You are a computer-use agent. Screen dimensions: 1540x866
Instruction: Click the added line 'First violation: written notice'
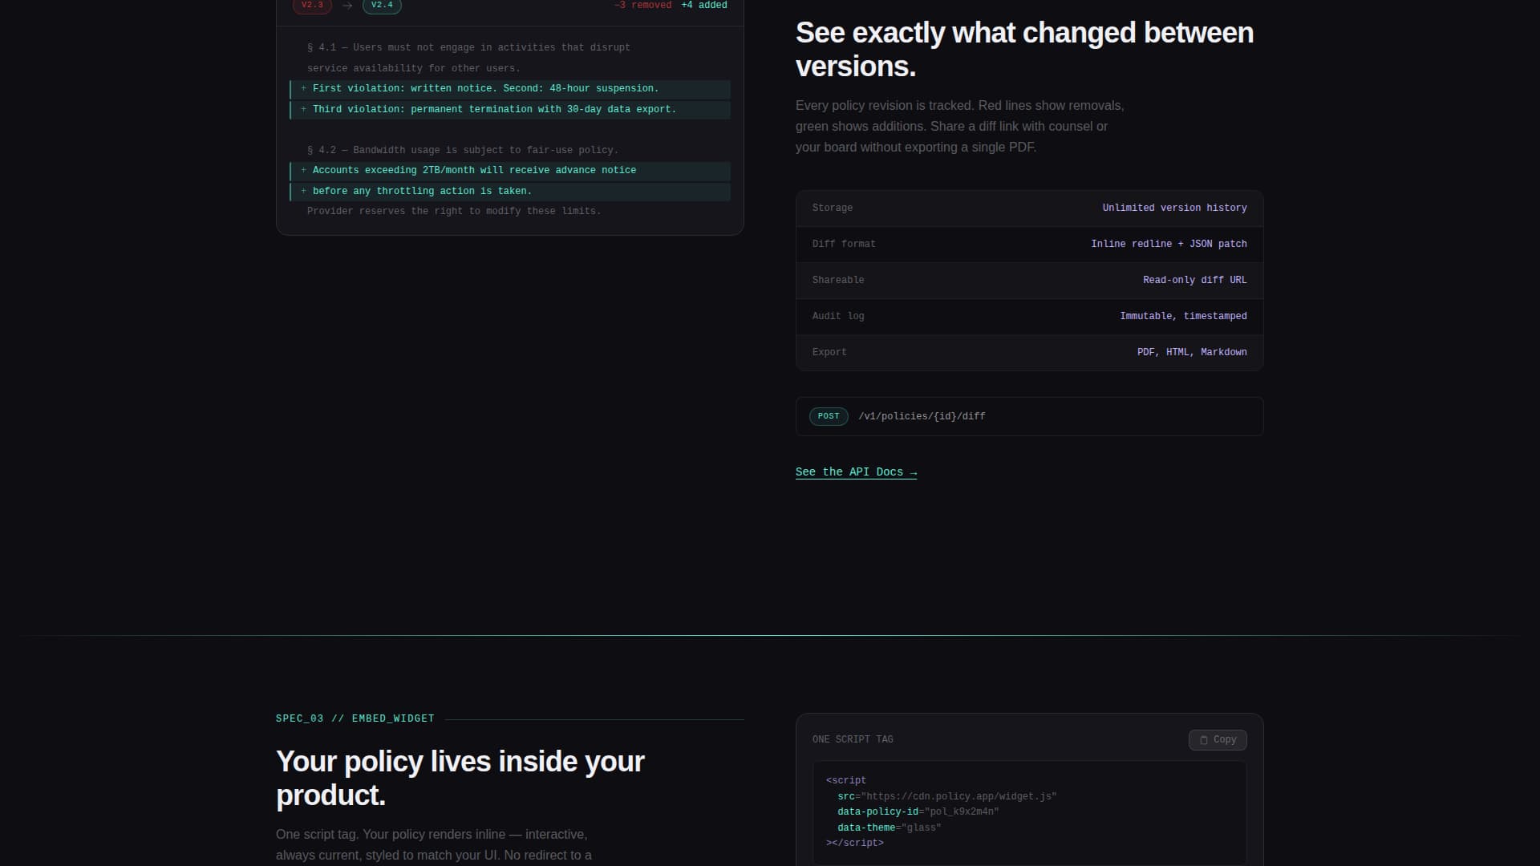click(485, 89)
